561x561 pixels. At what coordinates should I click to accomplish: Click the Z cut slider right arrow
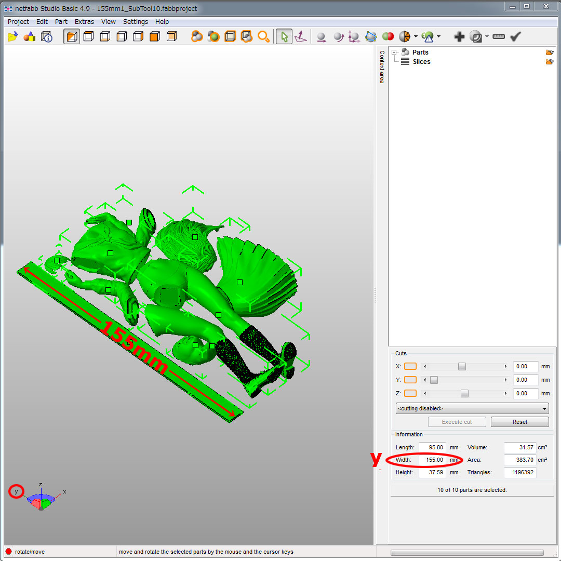click(x=505, y=394)
